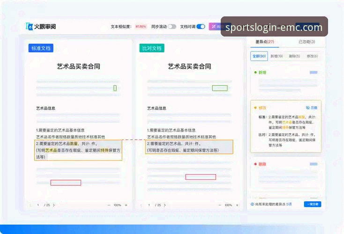Viewport: 344px width, 234px height.
Task: Go to next page in 标准文档
Action: click(x=54, y=205)
